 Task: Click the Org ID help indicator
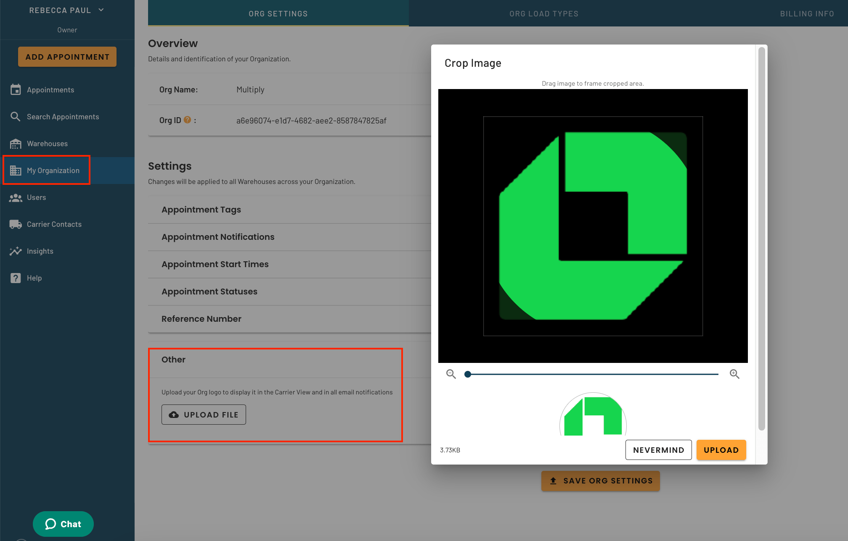click(187, 120)
